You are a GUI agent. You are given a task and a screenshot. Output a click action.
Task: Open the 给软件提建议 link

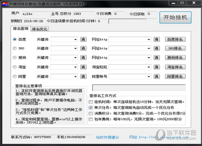point(107,137)
